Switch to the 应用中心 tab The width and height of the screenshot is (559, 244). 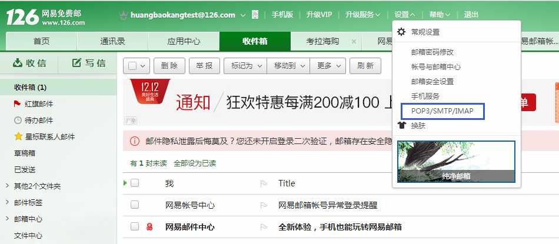click(184, 41)
